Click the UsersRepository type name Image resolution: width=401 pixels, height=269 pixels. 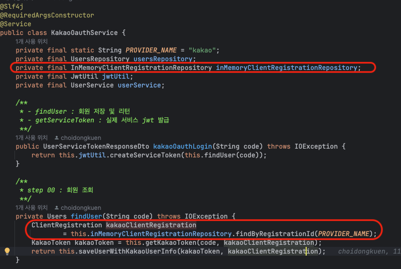point(100,59)
